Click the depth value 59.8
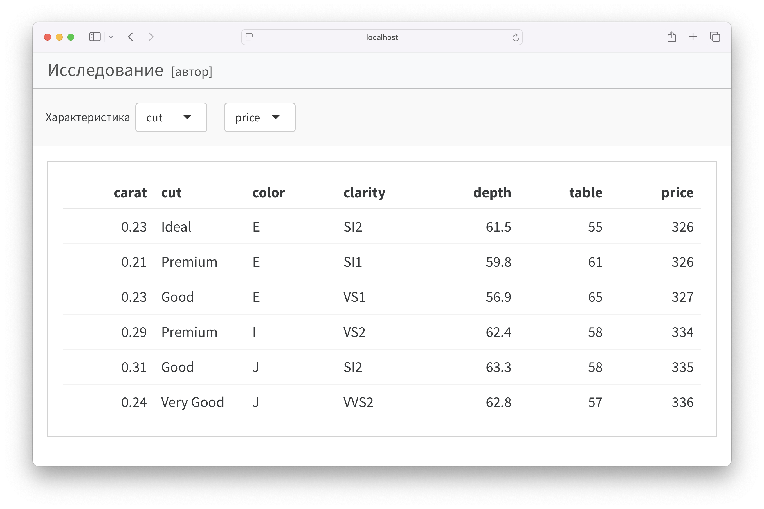Screen dimensions: 764x509 click(498, 262)
